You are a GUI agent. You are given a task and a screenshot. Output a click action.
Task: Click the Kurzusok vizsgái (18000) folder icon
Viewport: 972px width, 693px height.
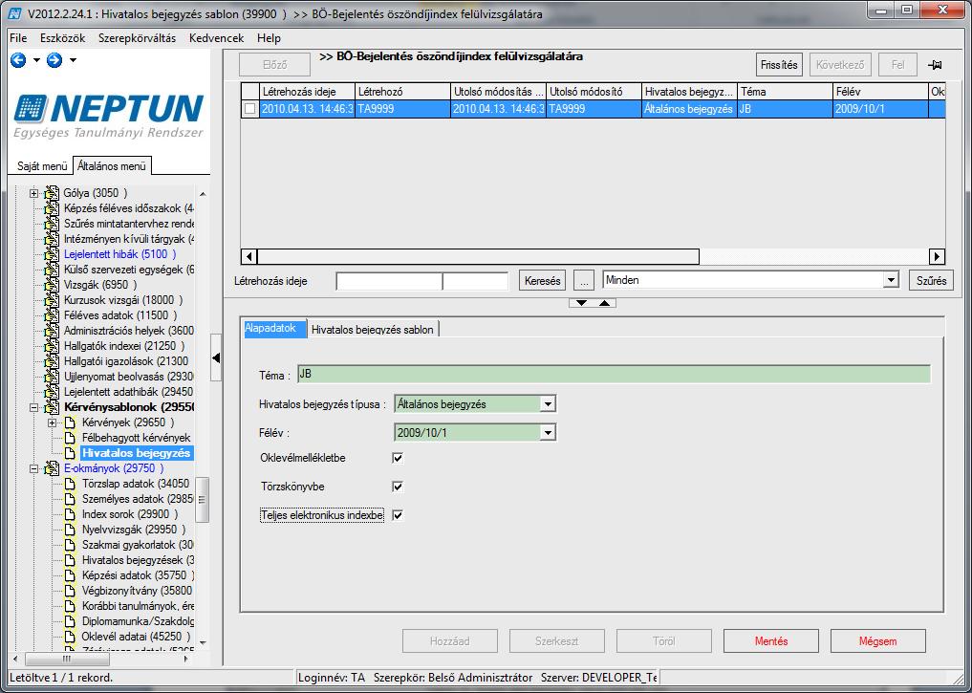point(52,300)
